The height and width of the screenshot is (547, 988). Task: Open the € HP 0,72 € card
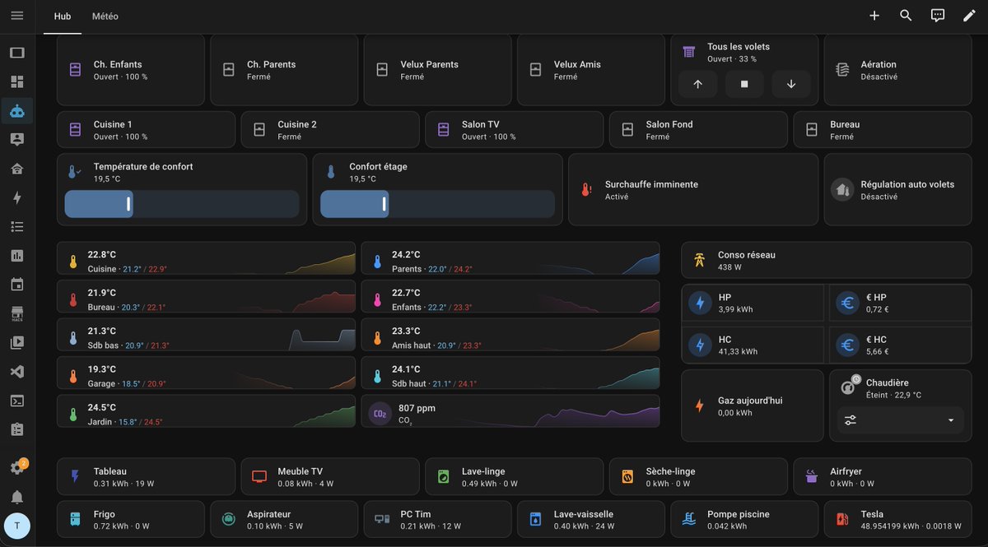pyautogui.click(x=900, y=303)
